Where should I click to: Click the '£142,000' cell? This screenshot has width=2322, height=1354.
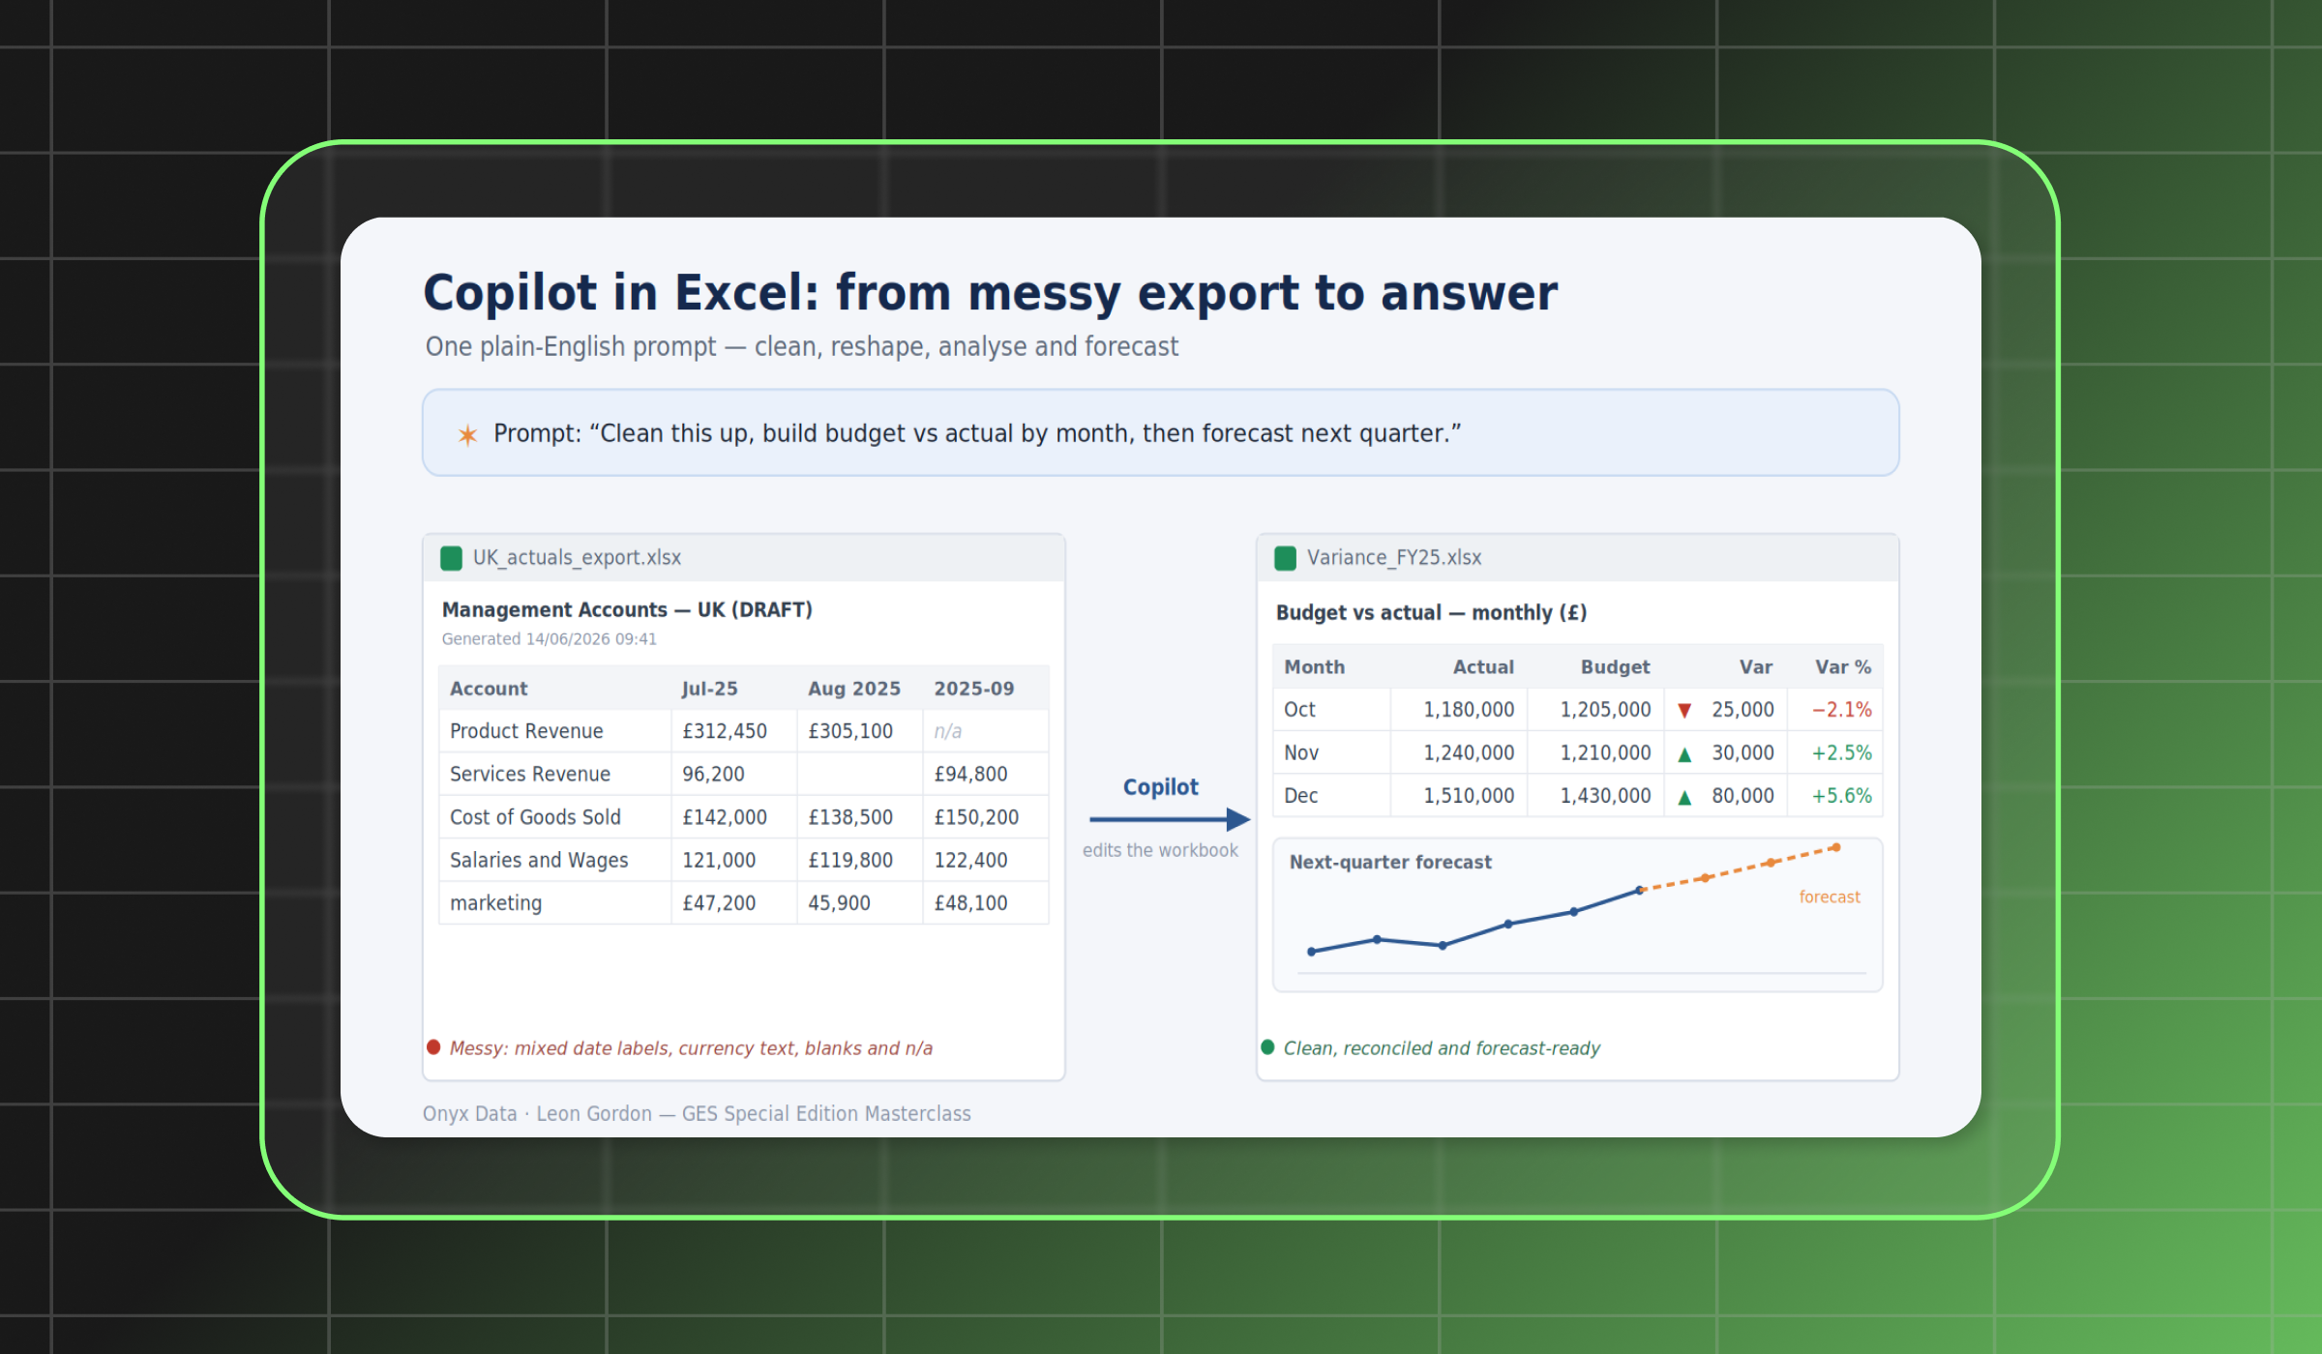tap(734, 817)
